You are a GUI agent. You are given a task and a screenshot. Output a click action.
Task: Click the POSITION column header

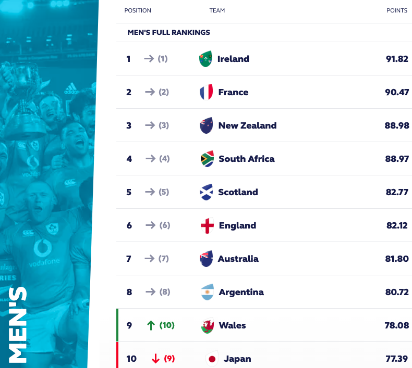pyautogui.click(x=138, y=10)
